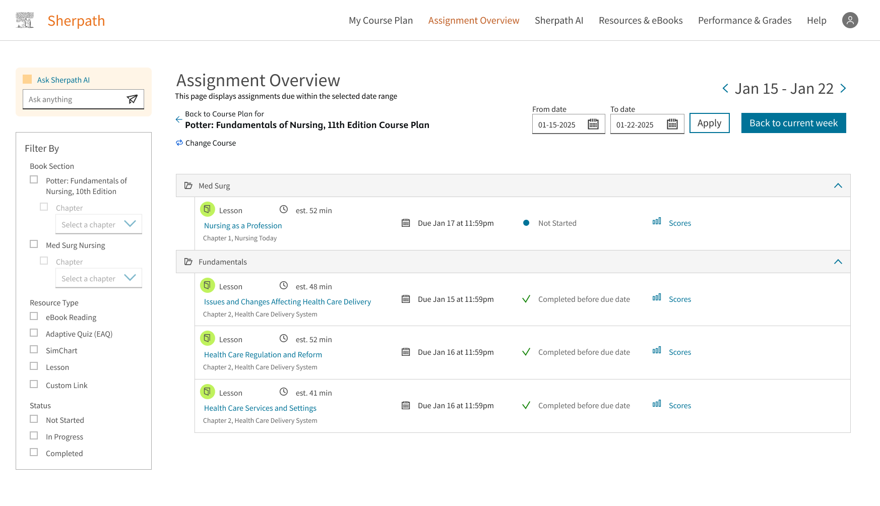Open Issues and Changes Affecting Health Care Delivery
This screenshot has height=506, width=880.
(287, 302)
